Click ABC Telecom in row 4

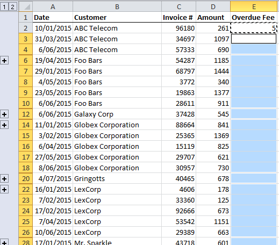[x=117, y=49]
